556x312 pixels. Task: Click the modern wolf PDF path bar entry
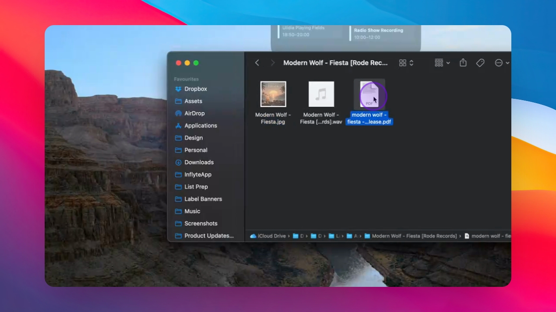pyautogui.click(x=487, y=236)
